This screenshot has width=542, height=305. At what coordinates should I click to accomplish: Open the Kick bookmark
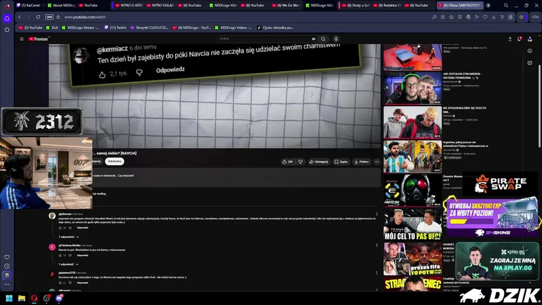pos(52,28)
